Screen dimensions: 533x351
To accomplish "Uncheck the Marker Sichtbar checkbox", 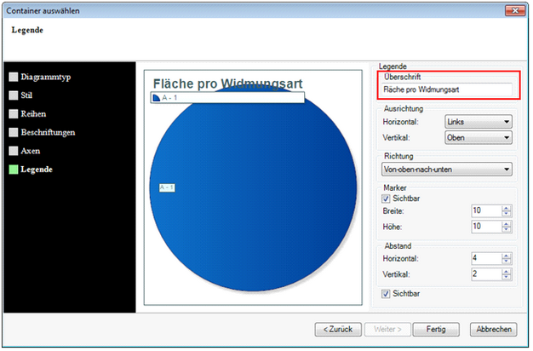I will [387, 198].
